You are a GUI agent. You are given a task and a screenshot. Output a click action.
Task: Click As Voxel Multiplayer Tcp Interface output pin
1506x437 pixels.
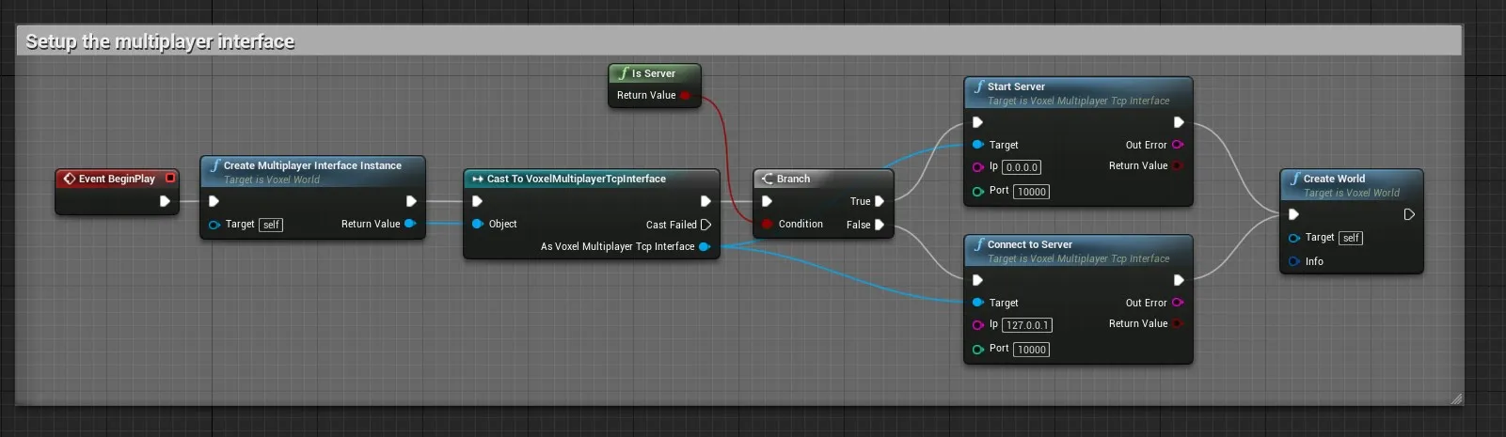pos(704,246)
